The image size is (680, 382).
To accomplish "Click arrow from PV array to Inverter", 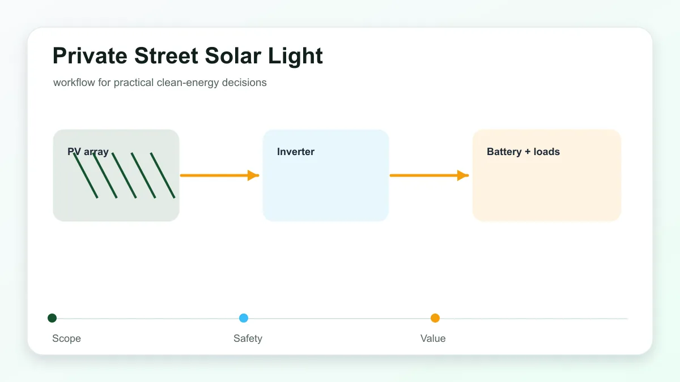I will coord(220,175).
